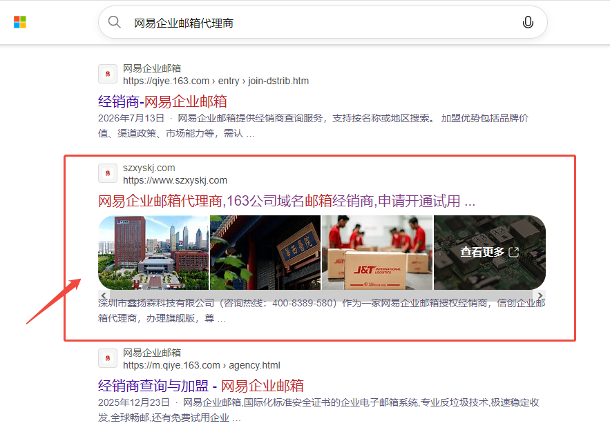Screen dimensions: 610x432
Task: Open the red office building thumbnail
Action: pos(153,253)
